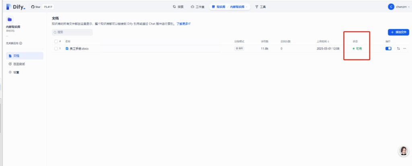Image resolution: width=412 pixels, height=166 pixels.
Task: Click the 添加文件 button
Action: point(398,32)
